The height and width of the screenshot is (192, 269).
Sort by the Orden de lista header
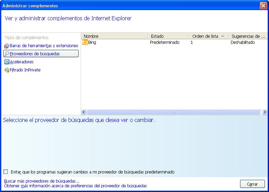(x=208, y=36)
